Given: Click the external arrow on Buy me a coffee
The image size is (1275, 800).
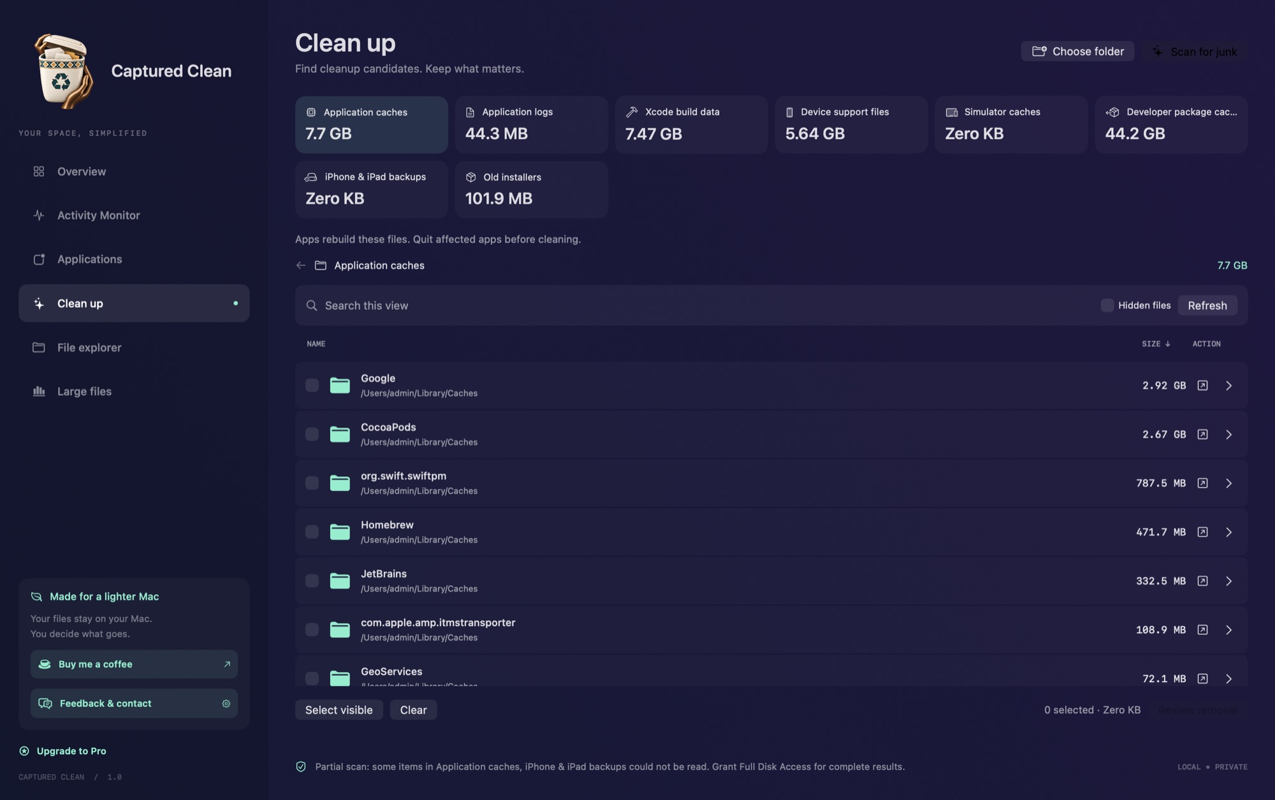Looking at the screenshot, I should tap(227, 664).
